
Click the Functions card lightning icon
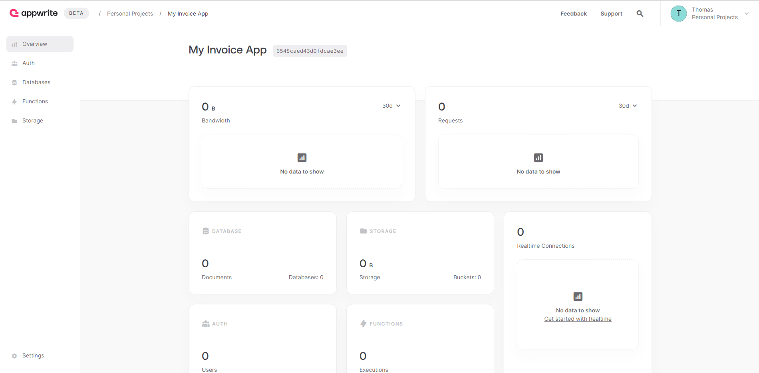click(364, 324)
